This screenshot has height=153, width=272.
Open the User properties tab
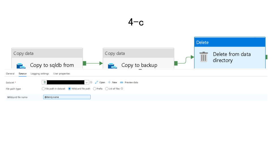(61, 74)
